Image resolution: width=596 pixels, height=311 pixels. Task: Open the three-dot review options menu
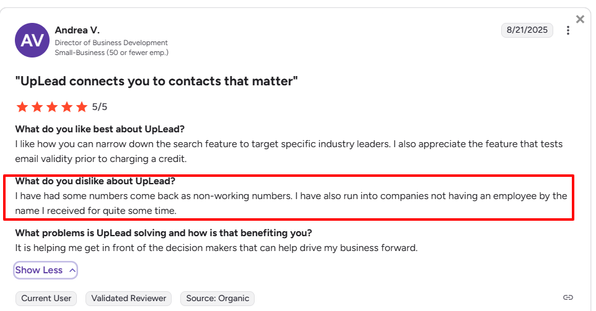[x=568, y=30]
